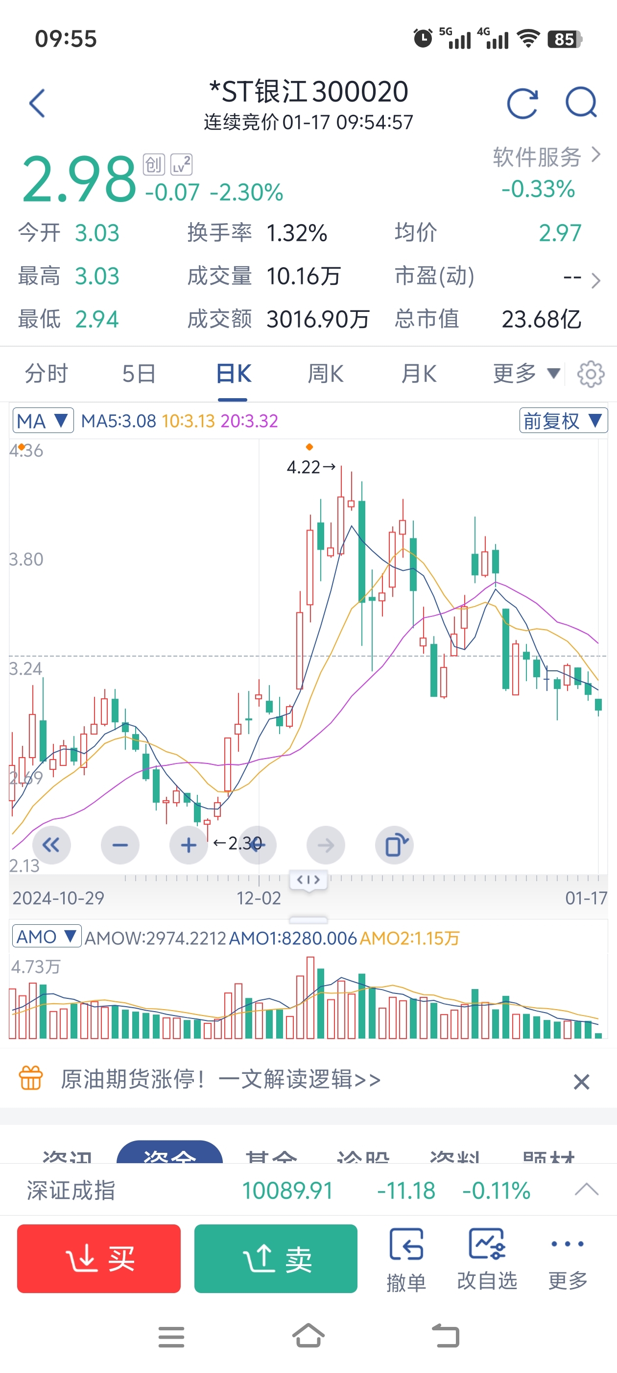Tap the 2.30 low price marker
Image resolution: width=617 pixels, height=1373 pixels.
pos(237,843)
